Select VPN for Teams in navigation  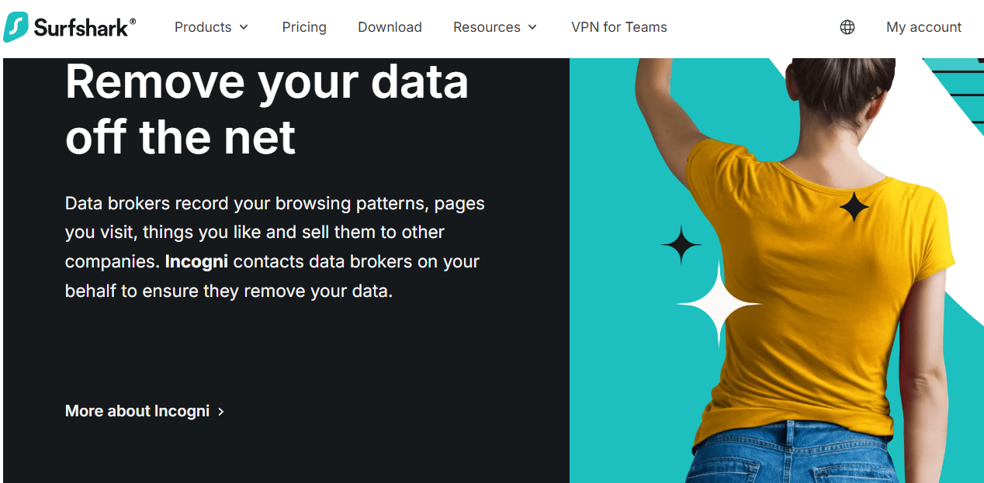[618, 27]
